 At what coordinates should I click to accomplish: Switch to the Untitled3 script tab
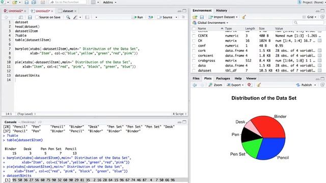pos(42,11)
